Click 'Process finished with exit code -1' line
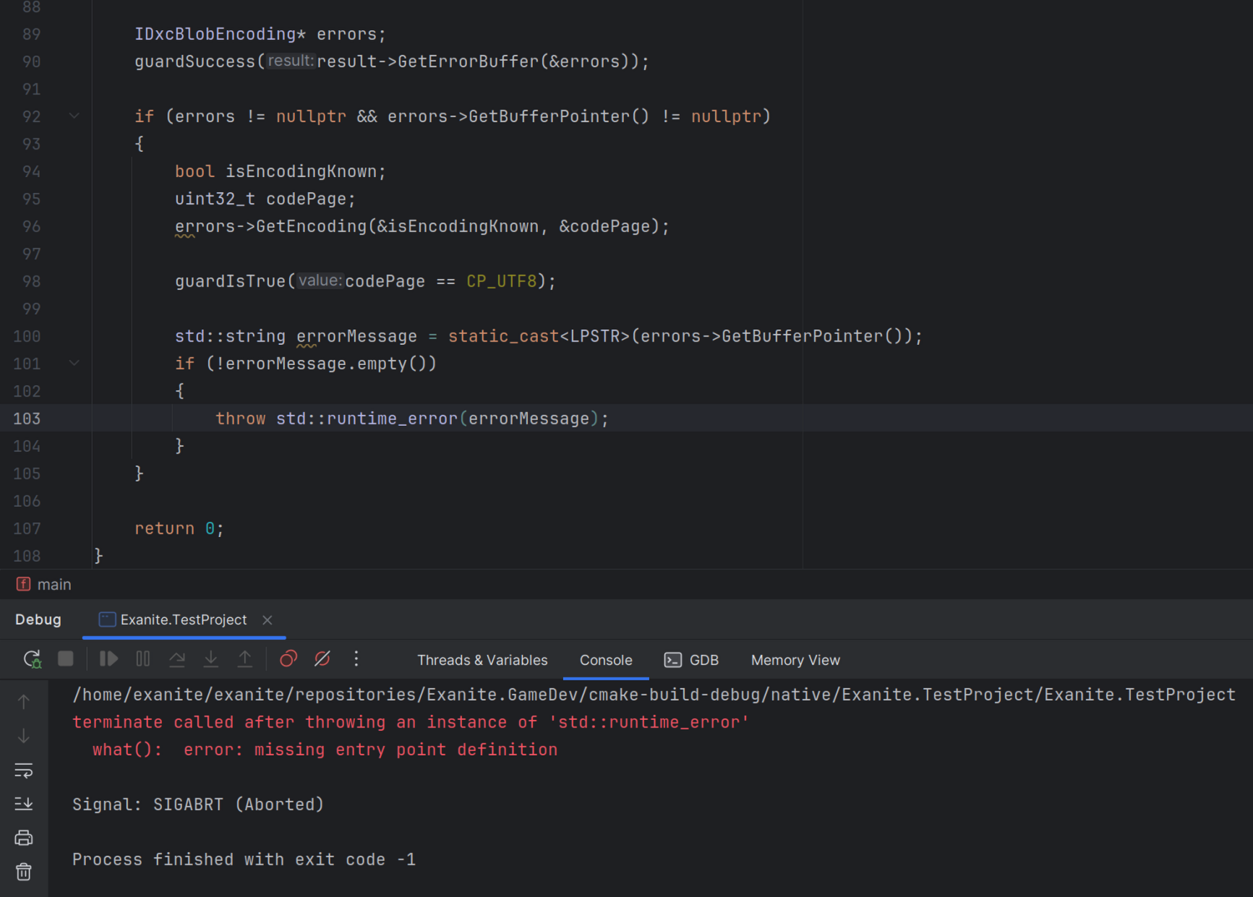 tap(244, 859)
